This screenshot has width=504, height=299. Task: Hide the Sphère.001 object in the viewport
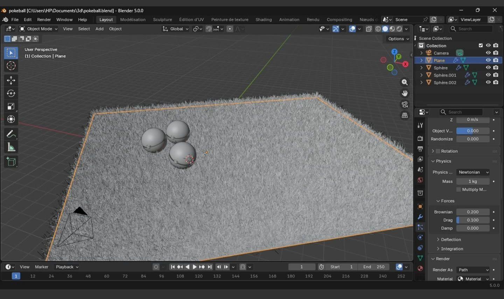click(488, 75)
